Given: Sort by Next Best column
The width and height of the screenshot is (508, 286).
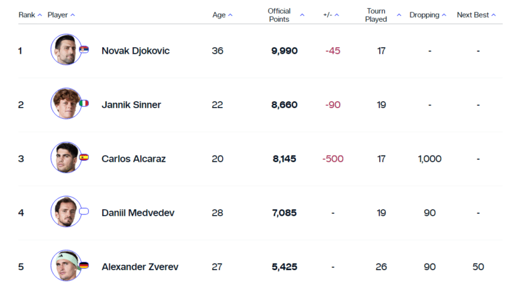Looking at the screenshot, I should coord(476,15).
